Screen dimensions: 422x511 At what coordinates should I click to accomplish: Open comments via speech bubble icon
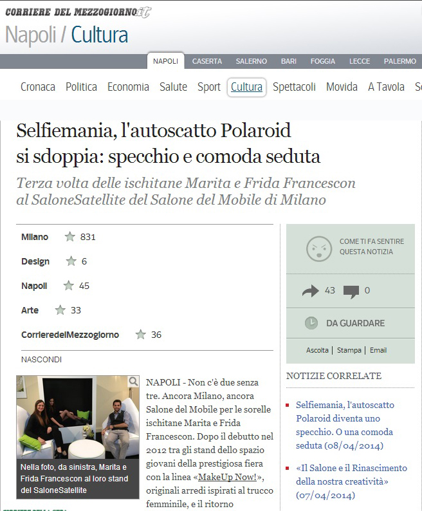(x=351, y=292)
